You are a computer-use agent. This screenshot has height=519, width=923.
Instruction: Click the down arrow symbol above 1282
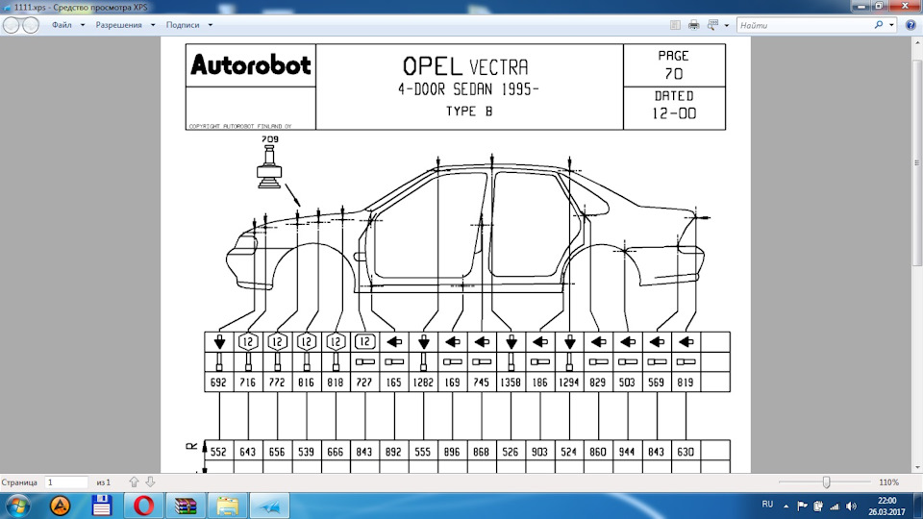pyautogui.click(x=423, y=342)
